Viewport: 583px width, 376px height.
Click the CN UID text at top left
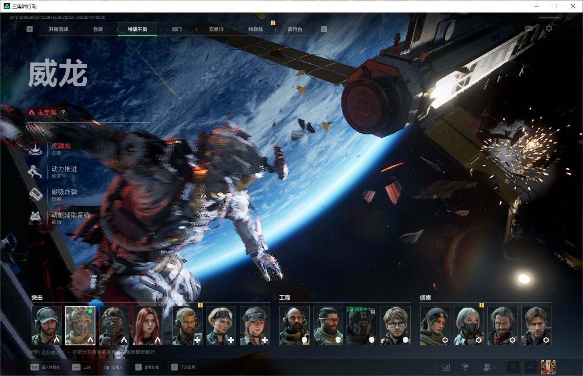pyautogui.click(x=57, y=17)
